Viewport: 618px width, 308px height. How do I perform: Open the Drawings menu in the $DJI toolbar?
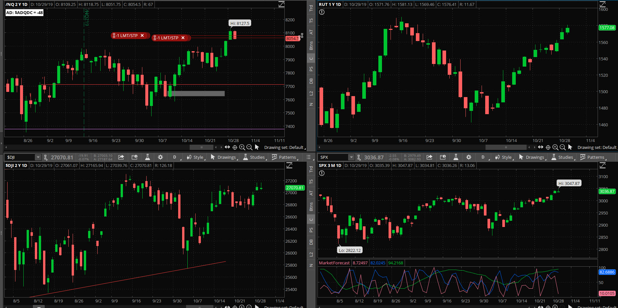(x=224, y=157)
